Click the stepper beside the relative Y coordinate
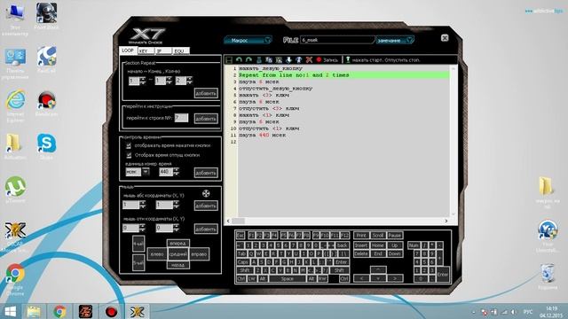Image resolution: width=568 pixels, height=319 pixels. pyautogui.click(x=176, y=228)
